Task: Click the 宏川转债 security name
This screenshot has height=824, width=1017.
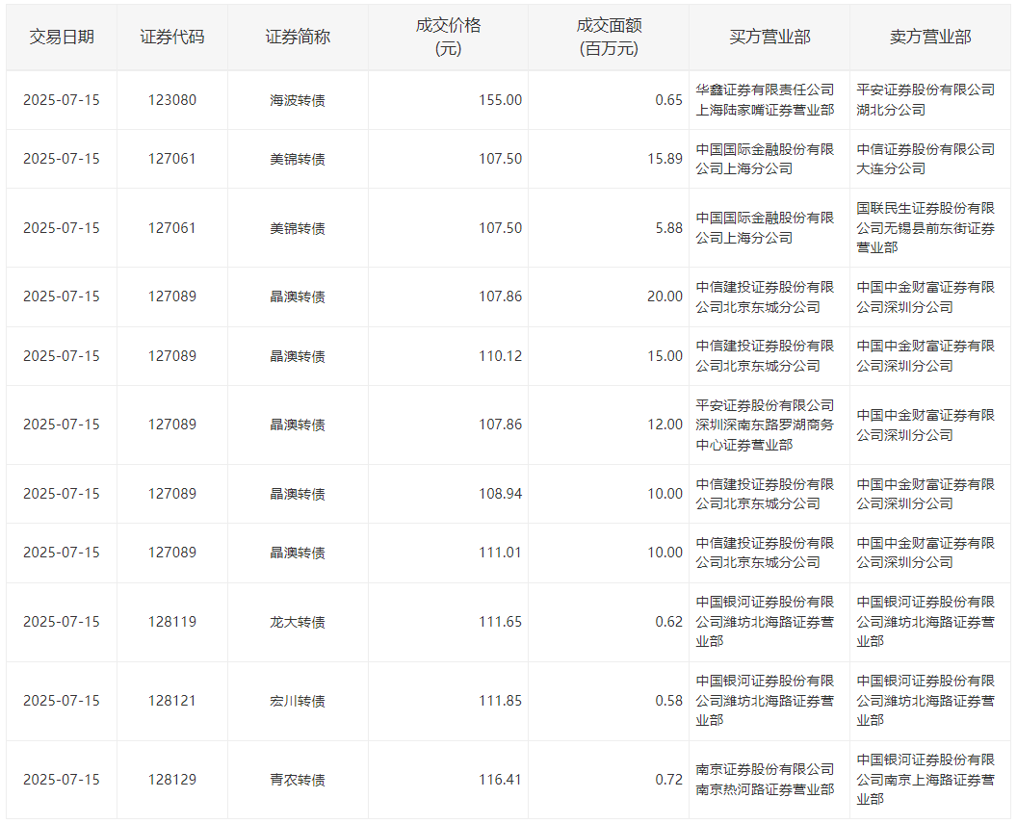Action: tap(298, 701)
